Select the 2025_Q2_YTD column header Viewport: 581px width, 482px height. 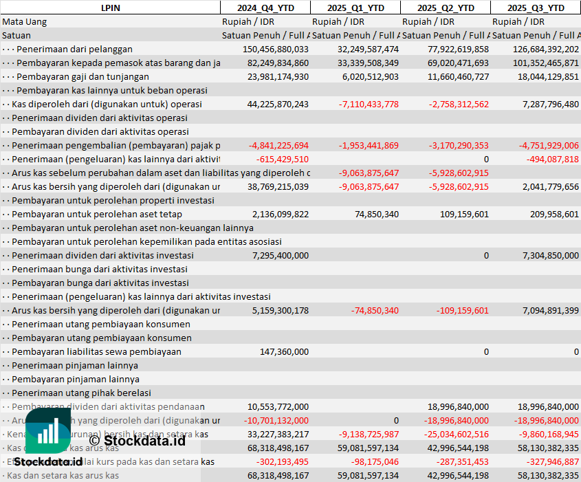click(446, 8)
